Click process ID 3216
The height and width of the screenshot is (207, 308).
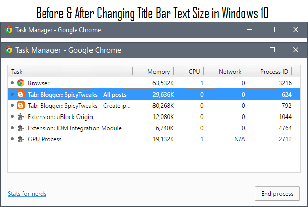(285, 83)
